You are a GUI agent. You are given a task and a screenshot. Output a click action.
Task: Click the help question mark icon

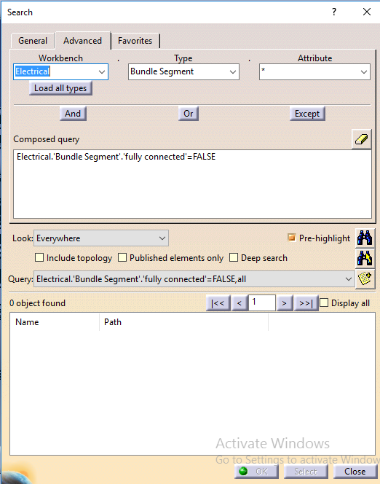[x=334, y=12]
